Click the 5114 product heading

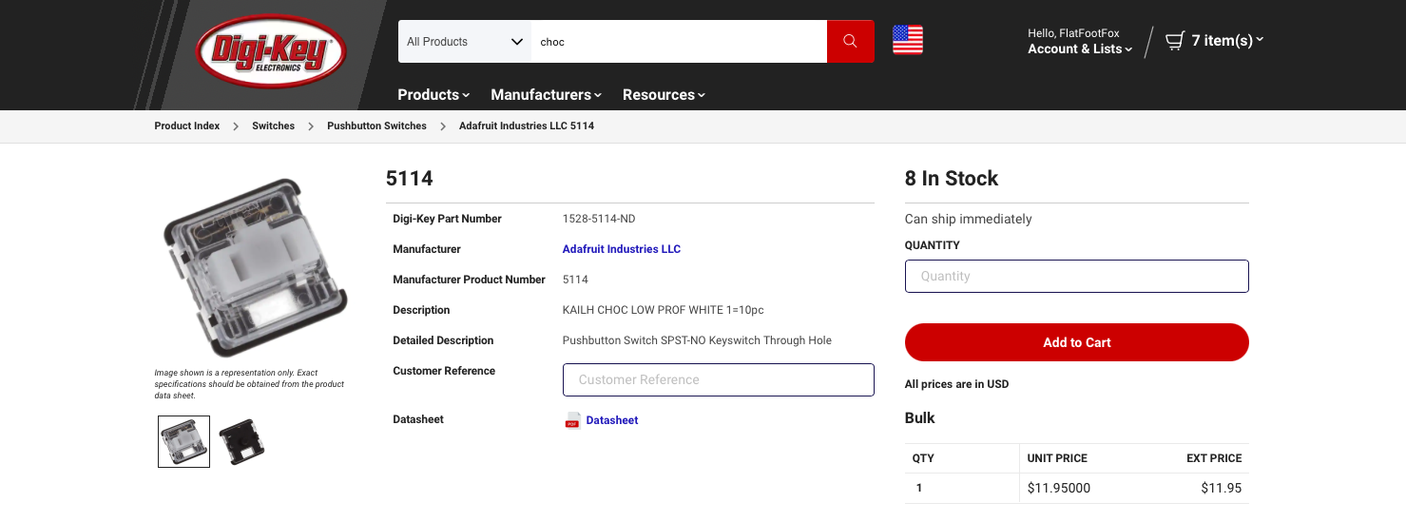(410, 178)
